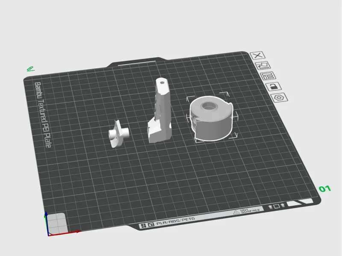Remove all objects with the plate X icon
Screen dimensions: 342x256
tap(257, 56)
